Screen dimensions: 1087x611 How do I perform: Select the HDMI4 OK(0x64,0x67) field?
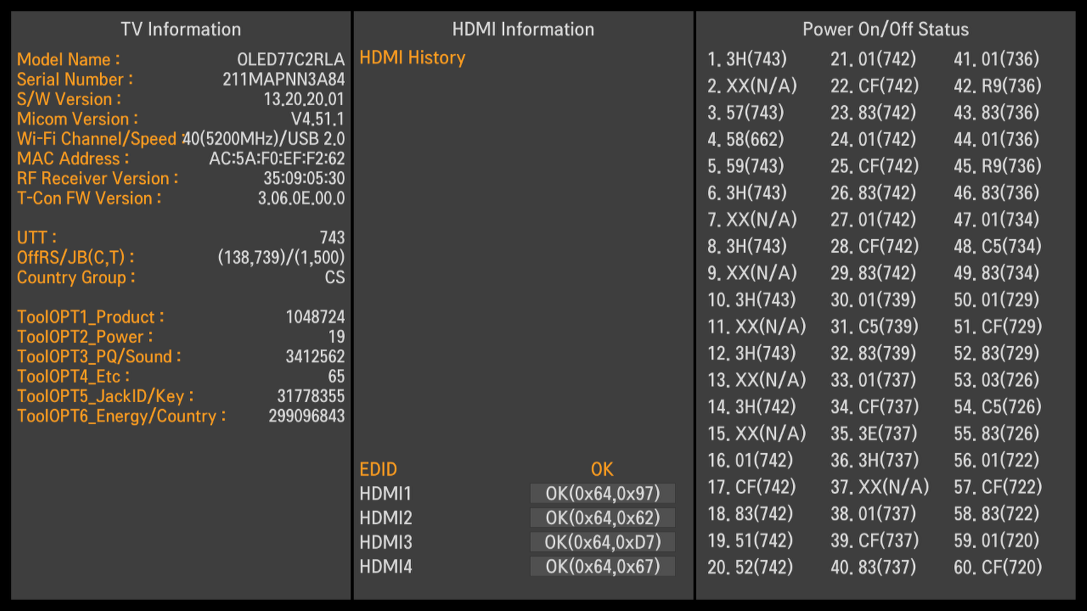click(x=602, y=566)
